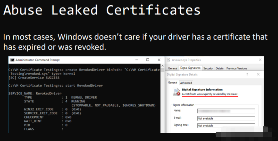Viewport: 278px width, 141px height.
Task: Click the Signing time field
Action: tap(226, 125)
